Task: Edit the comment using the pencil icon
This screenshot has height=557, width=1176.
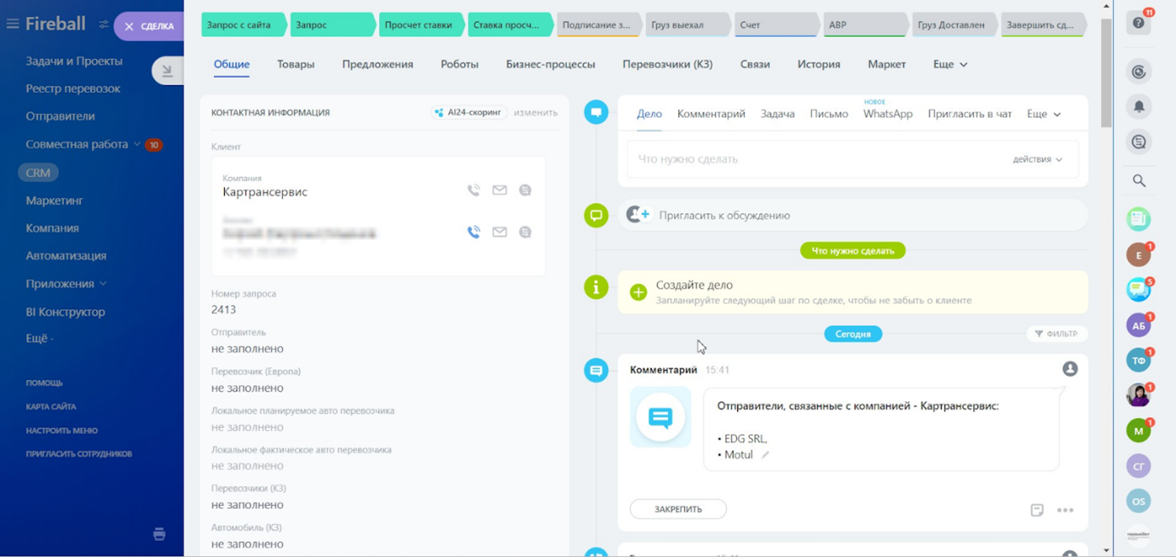Action: tap(765, 455)
